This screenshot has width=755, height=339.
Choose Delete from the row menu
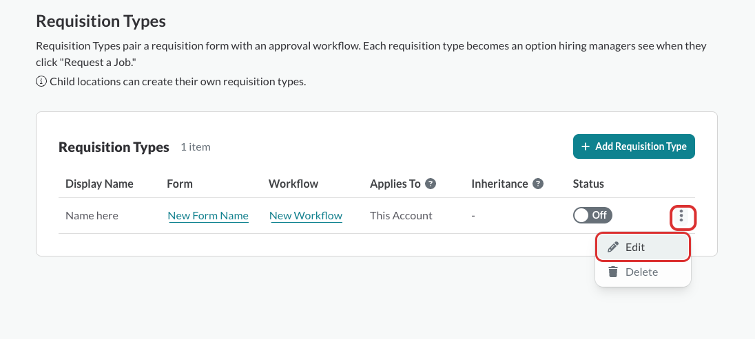(x=643, y=272)
